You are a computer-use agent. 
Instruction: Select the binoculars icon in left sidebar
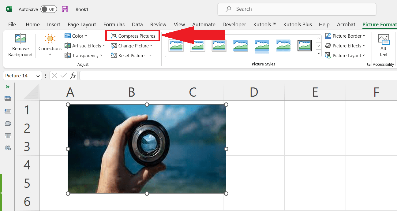(7, 148)
